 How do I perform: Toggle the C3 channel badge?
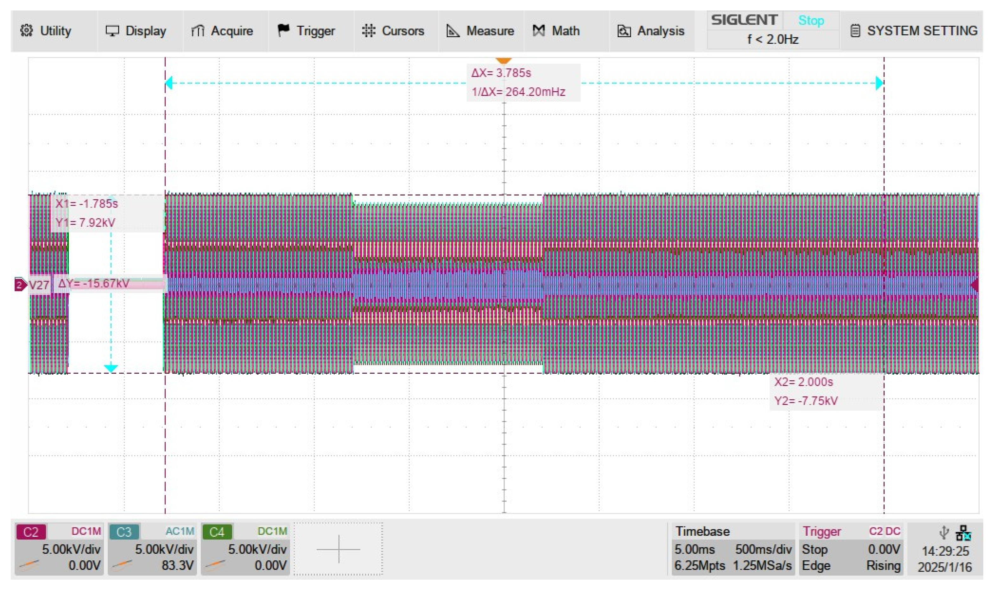point(124,532)
